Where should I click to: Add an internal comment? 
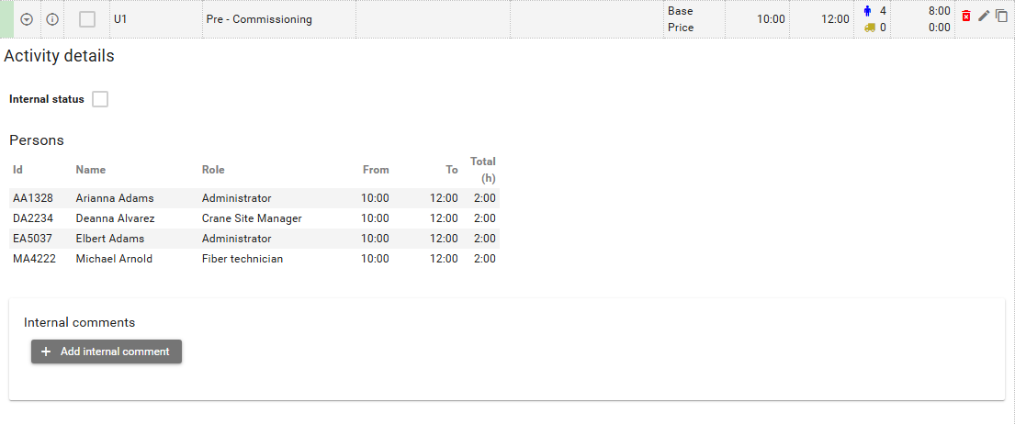107,351
